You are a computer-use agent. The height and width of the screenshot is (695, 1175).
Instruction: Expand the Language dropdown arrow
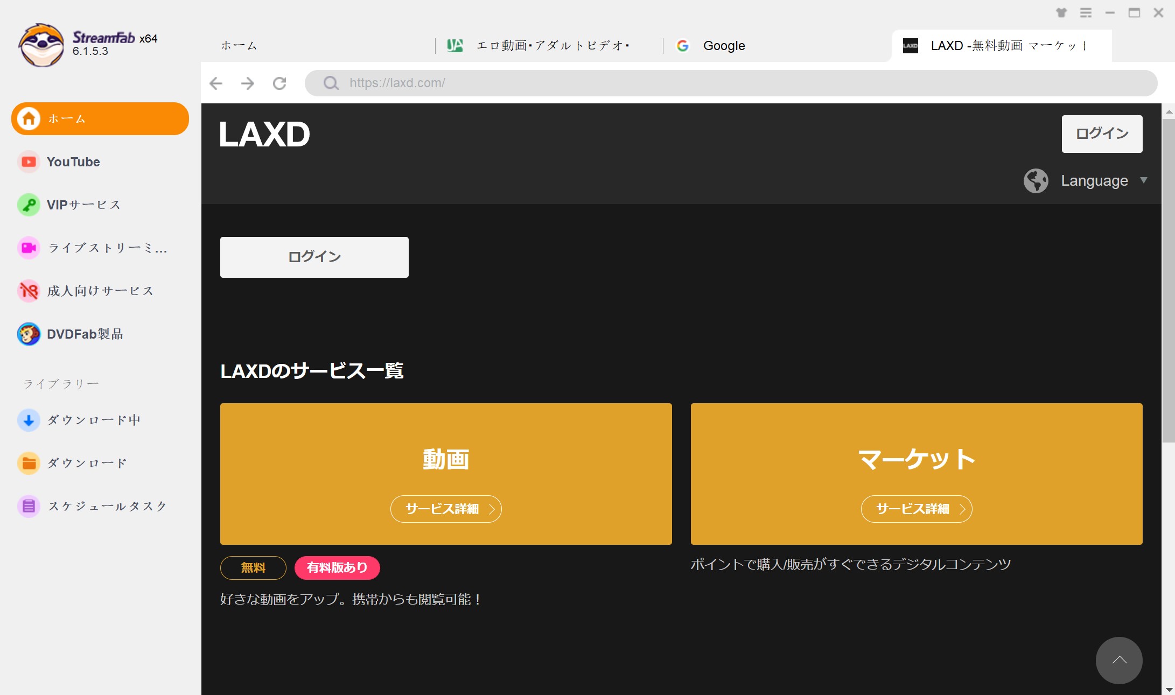tap(1144, 180)
